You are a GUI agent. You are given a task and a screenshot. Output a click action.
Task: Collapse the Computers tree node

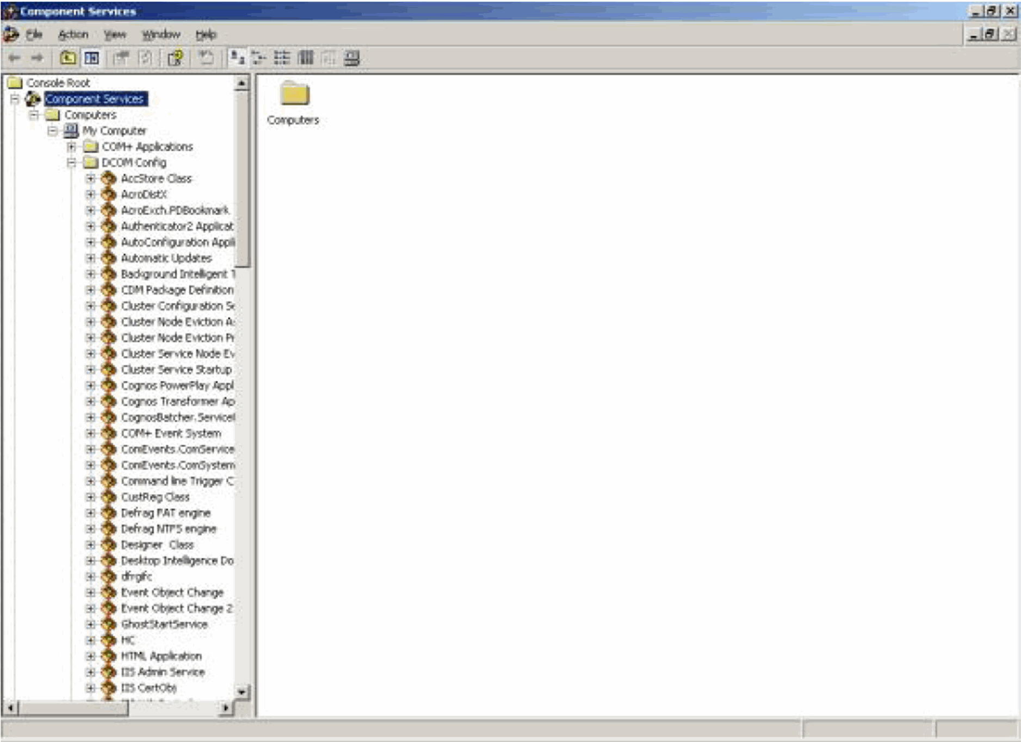pyautogui.click(x=34, y=115)
